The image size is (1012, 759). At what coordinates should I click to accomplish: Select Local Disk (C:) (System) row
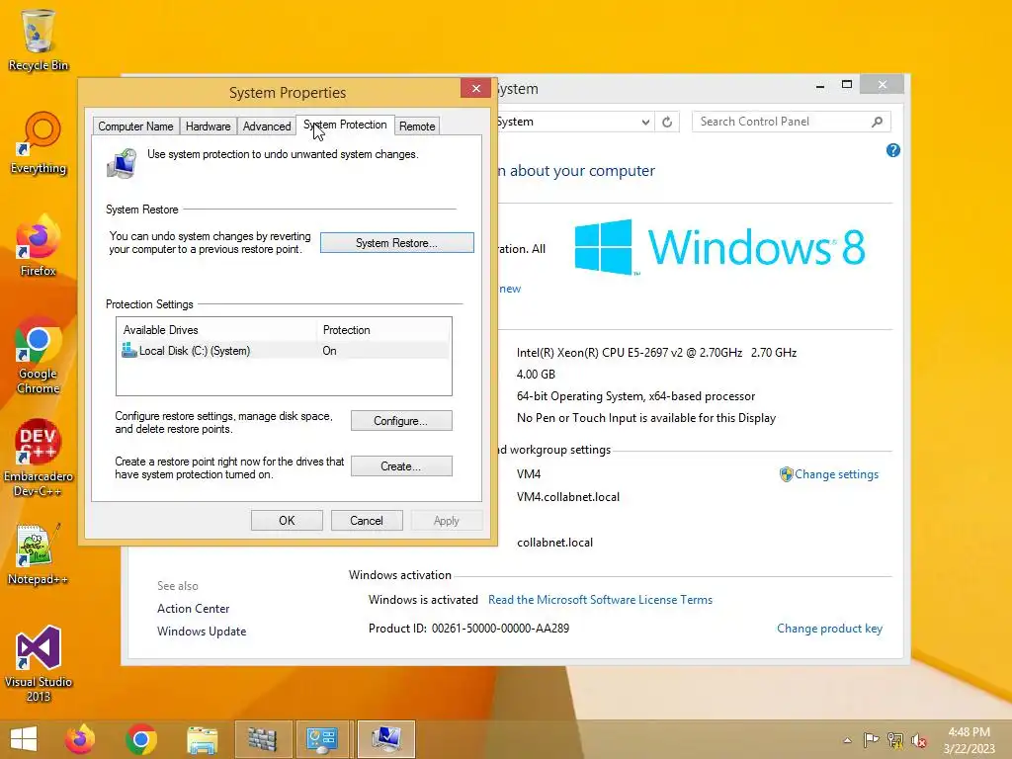(x=284, y=351)
